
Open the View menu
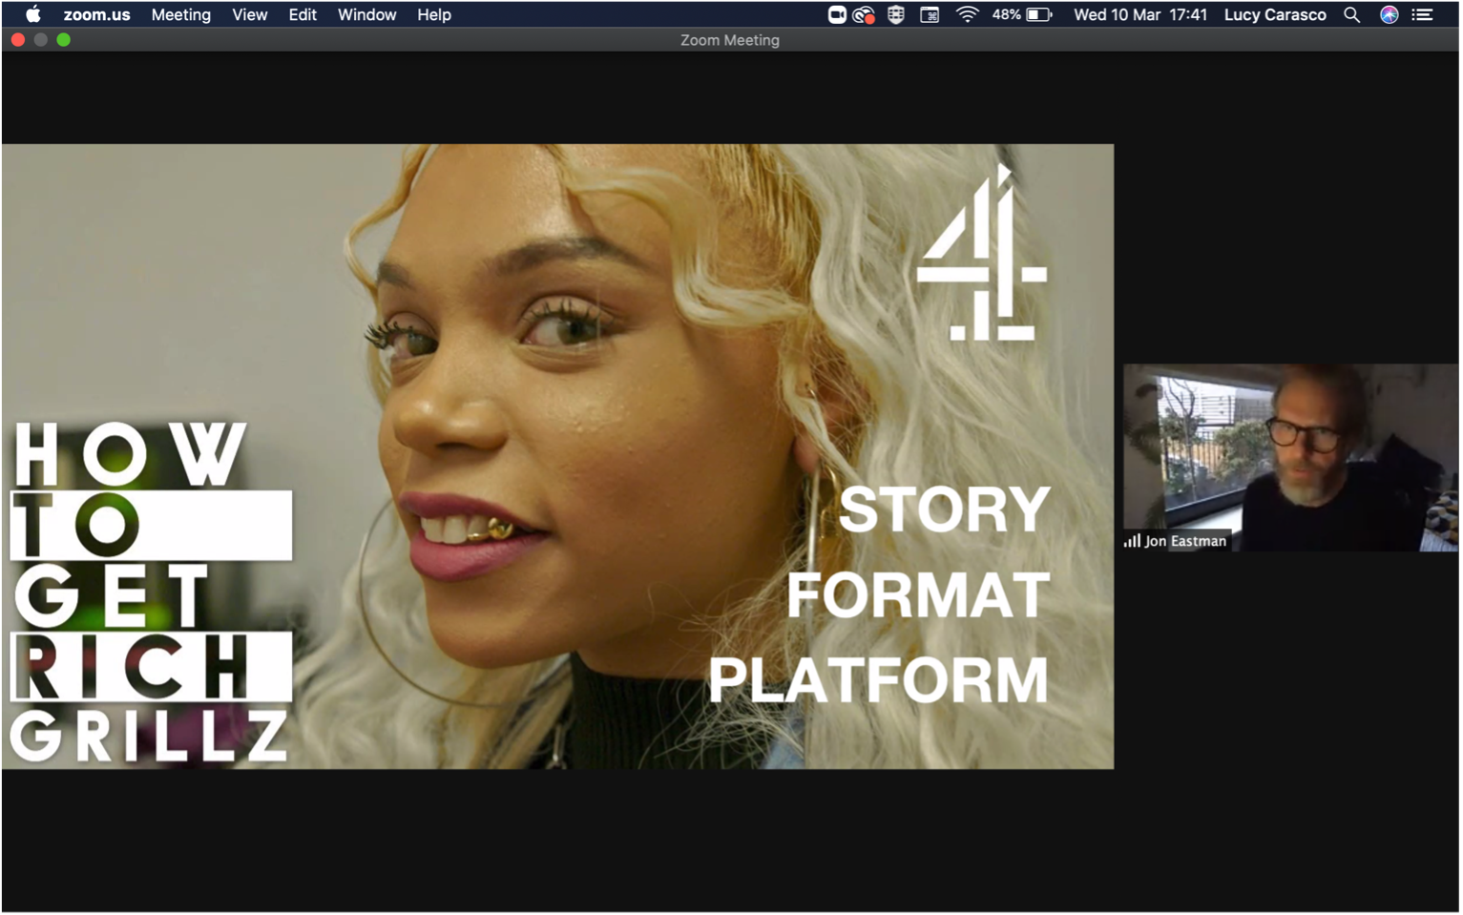(249, 14)
